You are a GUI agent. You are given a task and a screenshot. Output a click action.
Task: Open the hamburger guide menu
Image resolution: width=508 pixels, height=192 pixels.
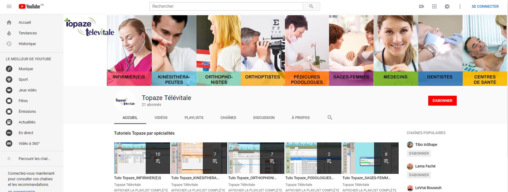[x=9, y=6]
